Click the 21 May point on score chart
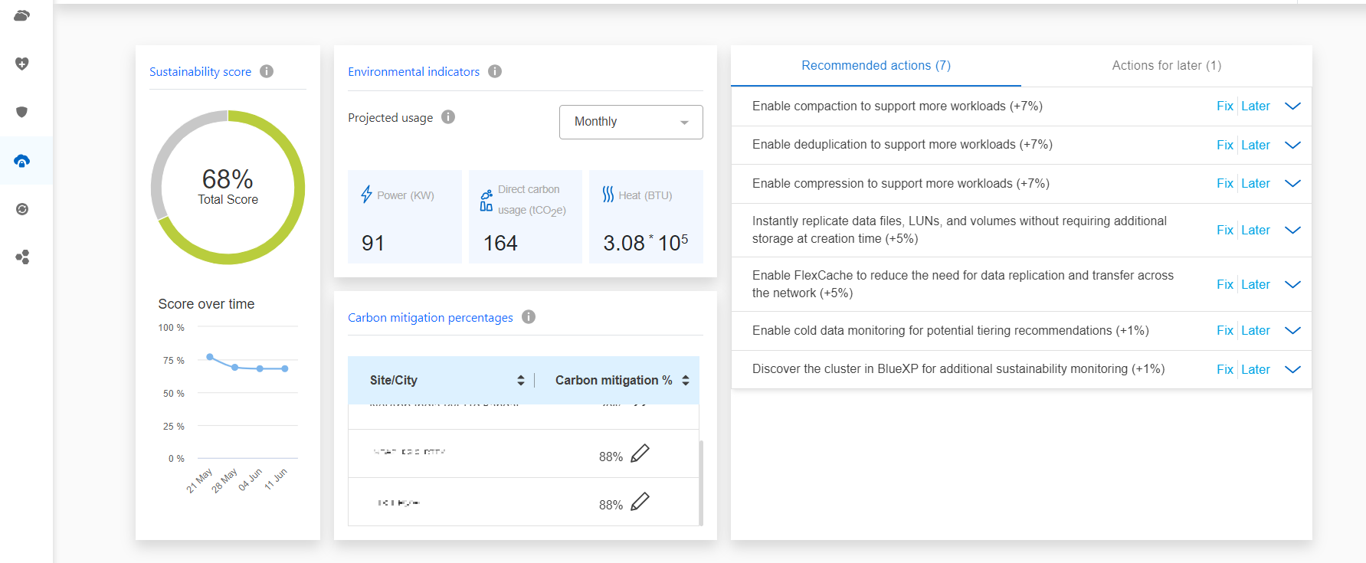This screenshot has height=563, width=1366. click(x=210, y=357)
